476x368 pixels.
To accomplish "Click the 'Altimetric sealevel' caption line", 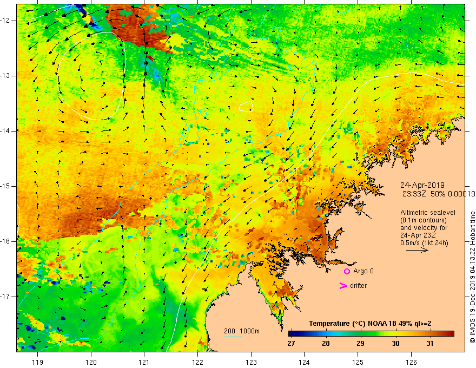I will 428,213.
